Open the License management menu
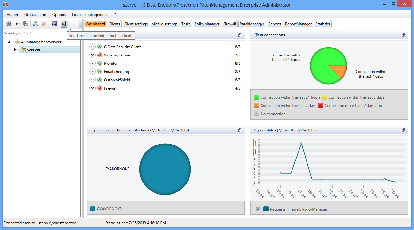The height and width of the screenshot is (230, 414). pyautogui.click(x=90, y=15)
